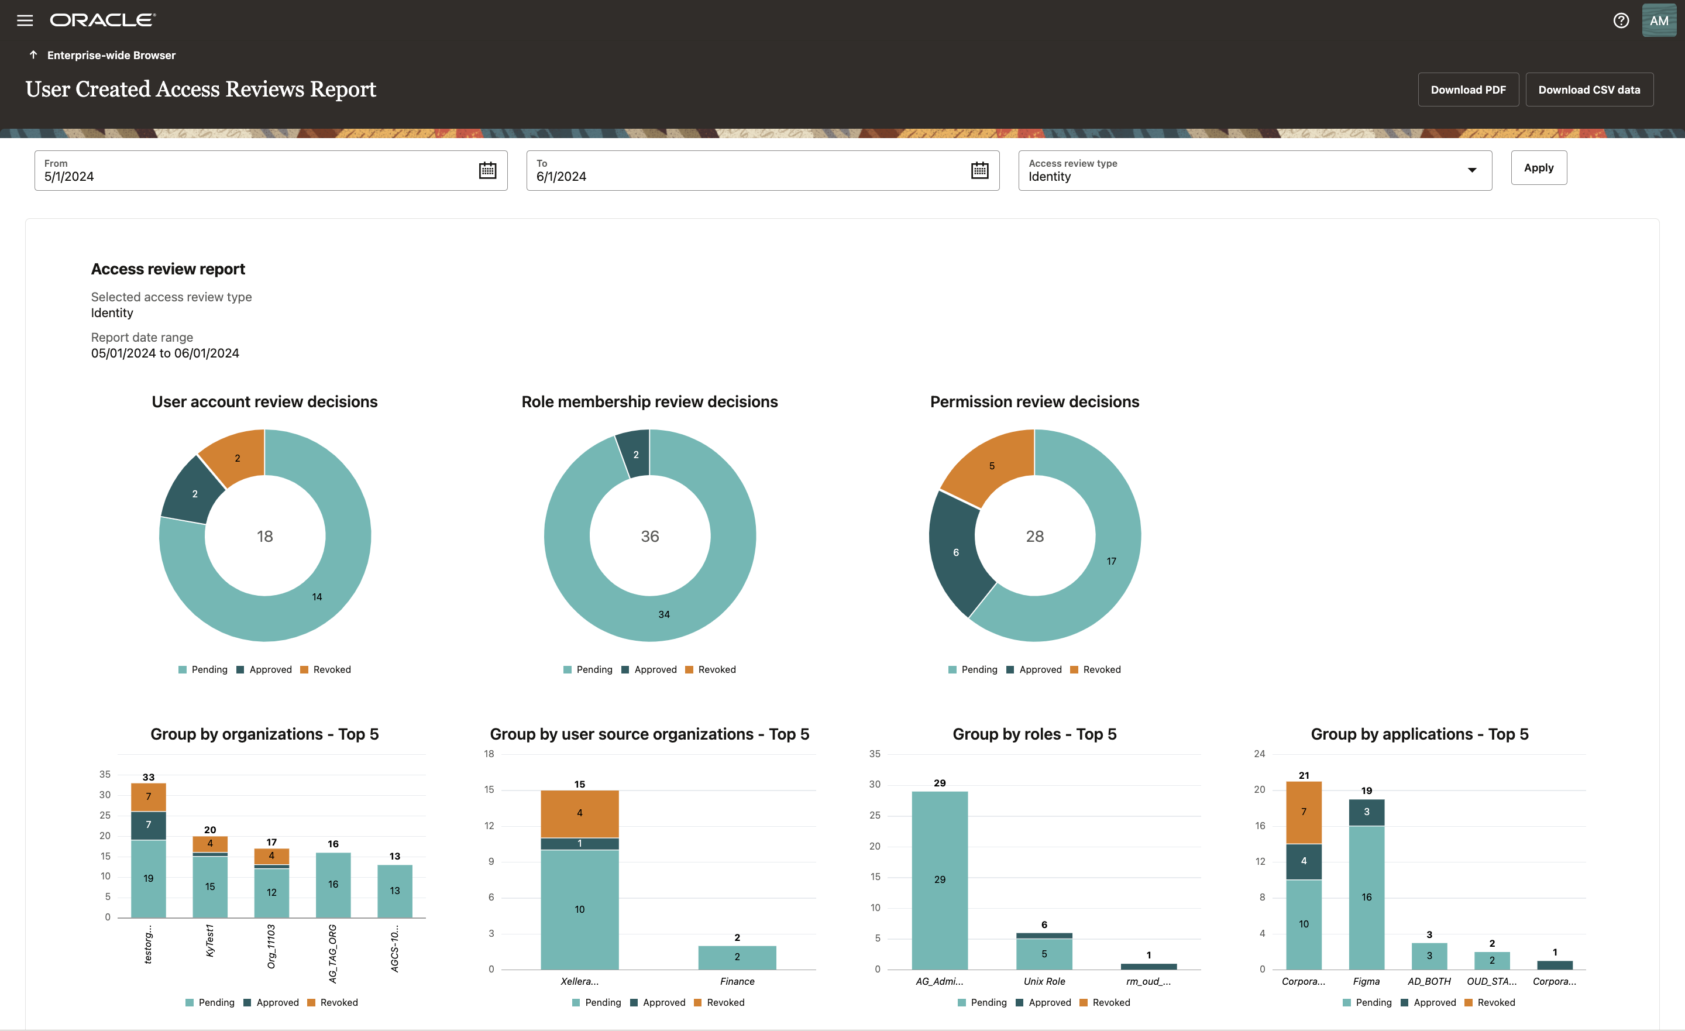Click the up arrow next to Enterprise-wide Browser
The width and height of the screenshot is (1685, 1031).
point(32,54)
